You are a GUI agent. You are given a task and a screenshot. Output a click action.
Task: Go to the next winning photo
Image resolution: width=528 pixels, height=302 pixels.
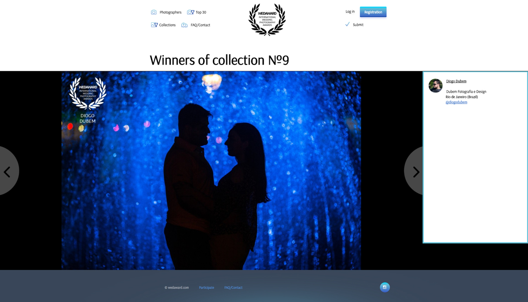414,172
